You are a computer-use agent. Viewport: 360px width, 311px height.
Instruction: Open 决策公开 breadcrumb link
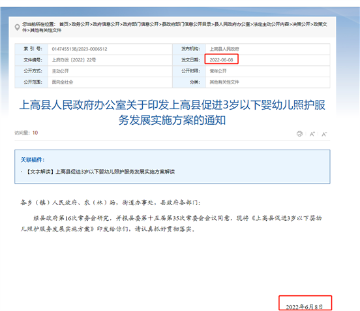(x=301, y=24)
